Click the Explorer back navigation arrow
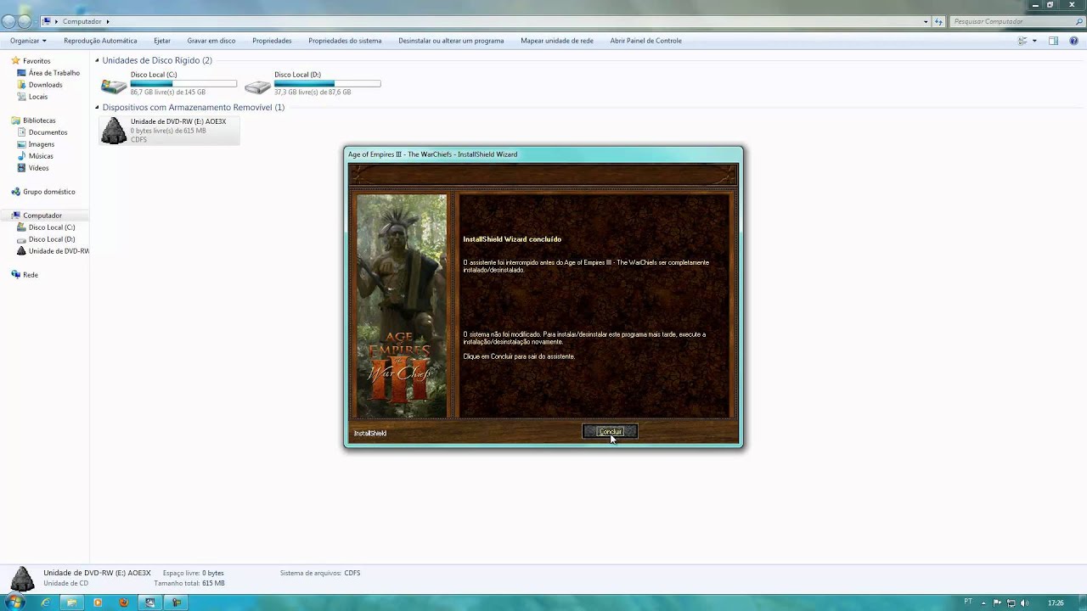The image size is (1087, 611). coord(8,21)
